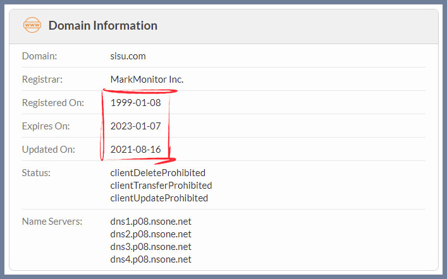Click the "Registrar:" field label
447x279 pixels.
42,80
